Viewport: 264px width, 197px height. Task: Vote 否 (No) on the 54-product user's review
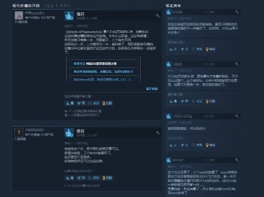81,178
